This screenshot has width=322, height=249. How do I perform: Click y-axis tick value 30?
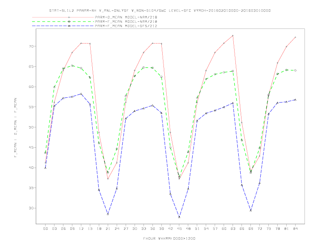[x=31, y=208]
